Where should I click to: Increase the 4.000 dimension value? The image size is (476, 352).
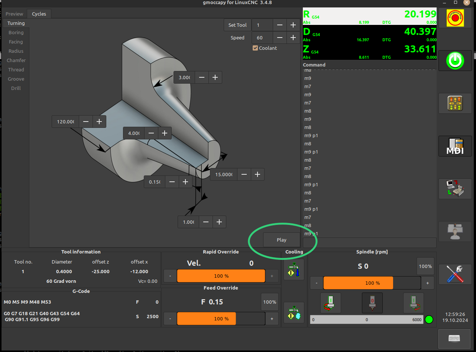pyautogui.click(x=165, y=133)
